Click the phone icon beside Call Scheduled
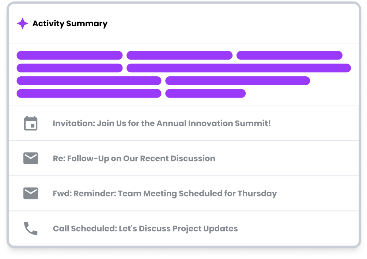The height and width of the screenshot is (259, 367). (31, 228)
